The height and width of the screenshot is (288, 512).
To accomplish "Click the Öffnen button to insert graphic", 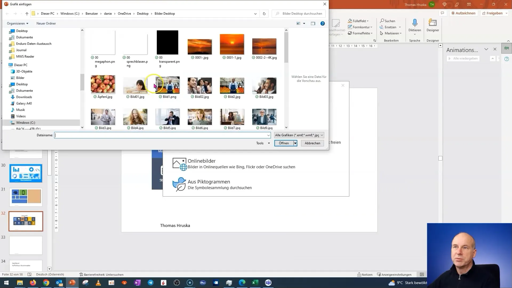I will (284, 143).
